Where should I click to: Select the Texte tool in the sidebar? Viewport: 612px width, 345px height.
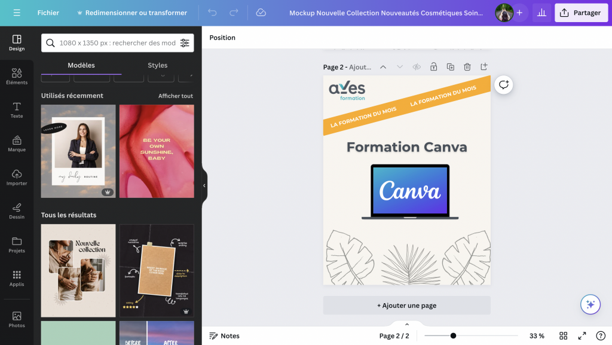pyautogui.click(x=16, y=109)
